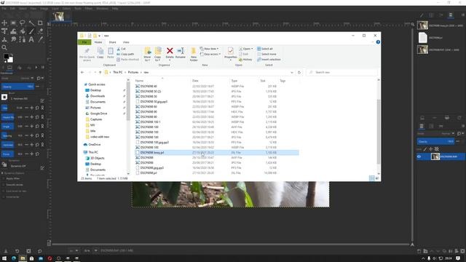466x262 pixels.
Task: Click Select all in Explorer ribbon
Action: click(x=265, y=49)
